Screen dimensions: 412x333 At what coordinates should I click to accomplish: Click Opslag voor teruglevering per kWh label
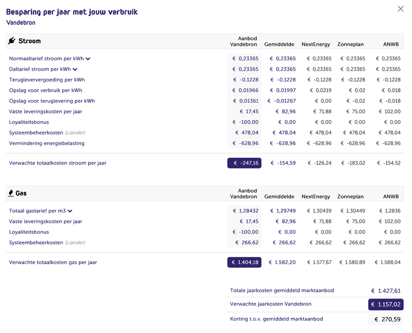52,101
